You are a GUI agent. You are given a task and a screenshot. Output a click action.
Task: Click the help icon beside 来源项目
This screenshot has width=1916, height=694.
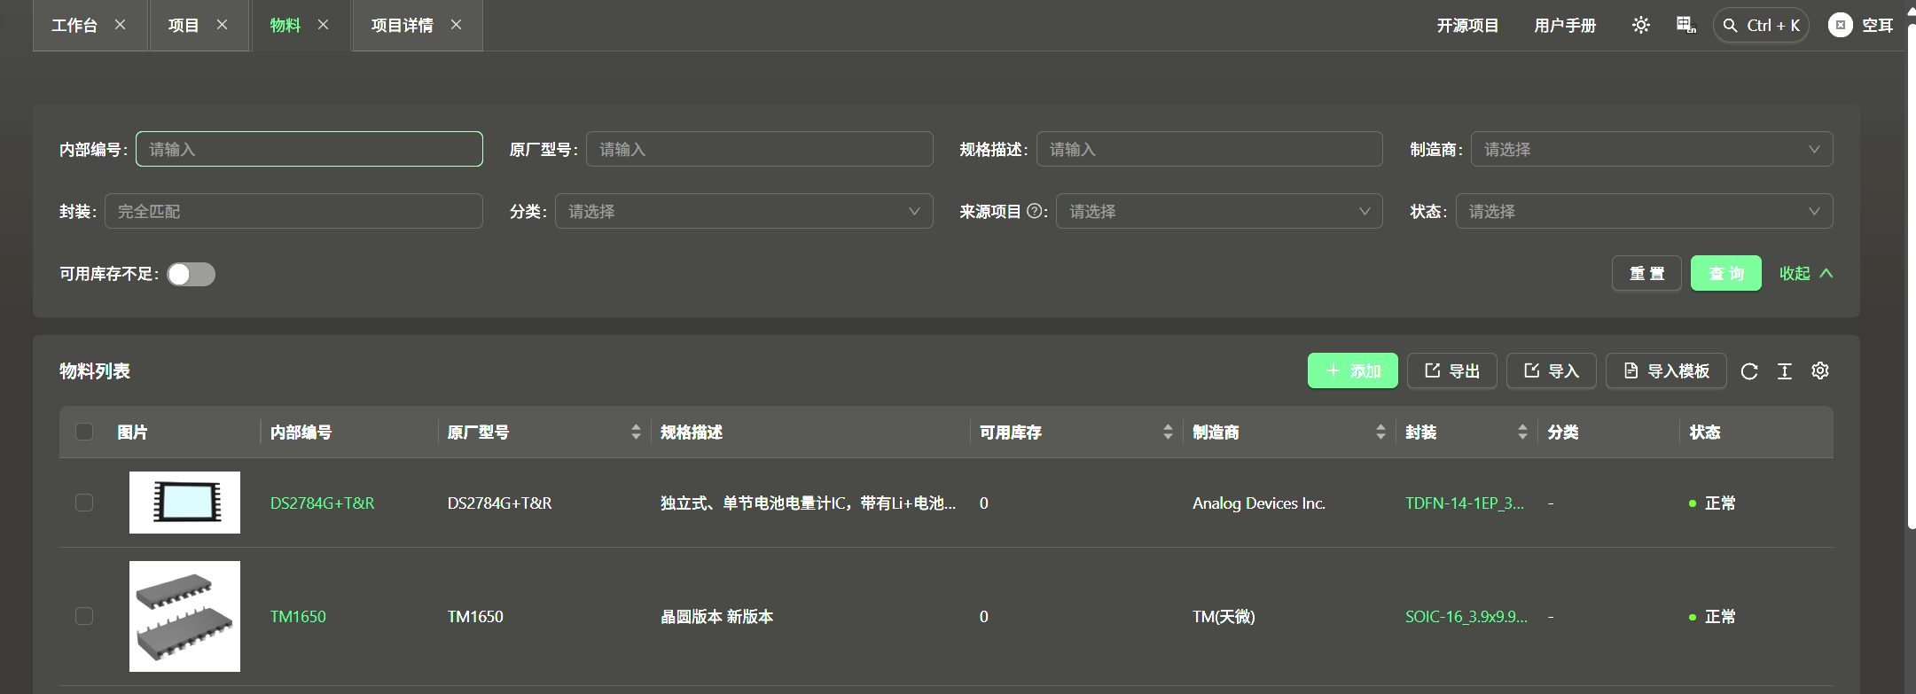click(x=1034, y=212)
